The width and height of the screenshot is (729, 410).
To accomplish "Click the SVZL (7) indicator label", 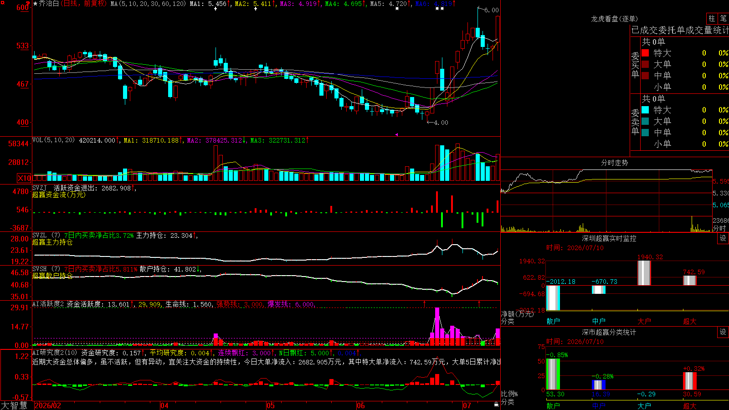I will 46,236.
